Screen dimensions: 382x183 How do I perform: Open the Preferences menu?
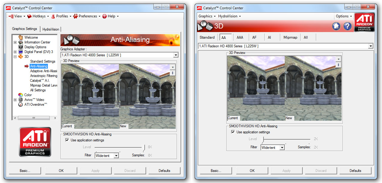87,16
